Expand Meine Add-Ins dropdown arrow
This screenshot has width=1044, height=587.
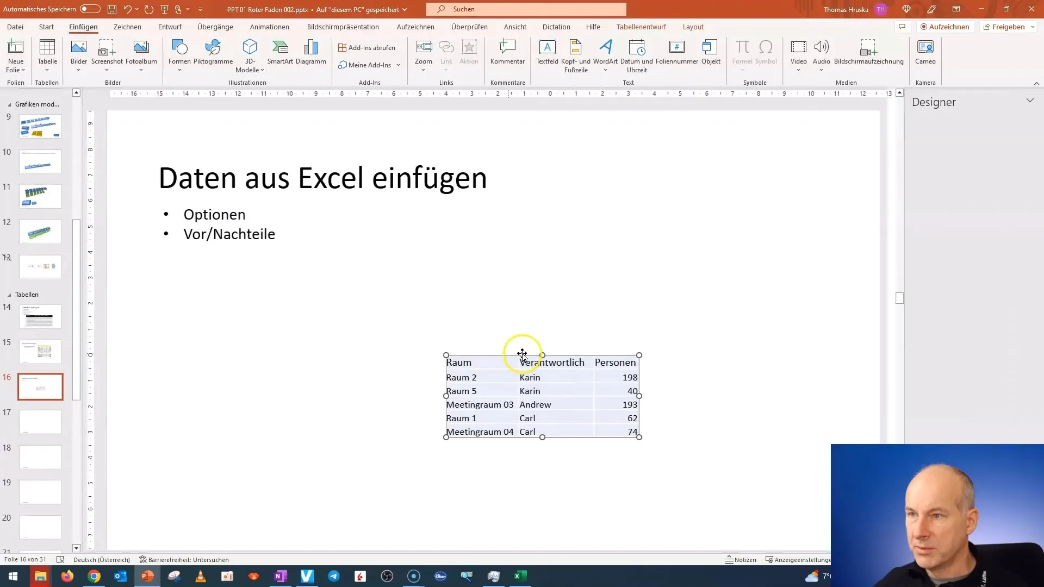pyautogui.click(x=398, y=65)
